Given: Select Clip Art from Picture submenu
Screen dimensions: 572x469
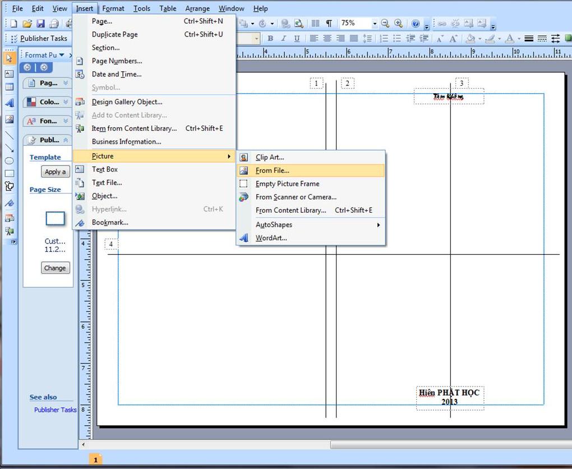Looking at the screenshot, I should 311,157.
